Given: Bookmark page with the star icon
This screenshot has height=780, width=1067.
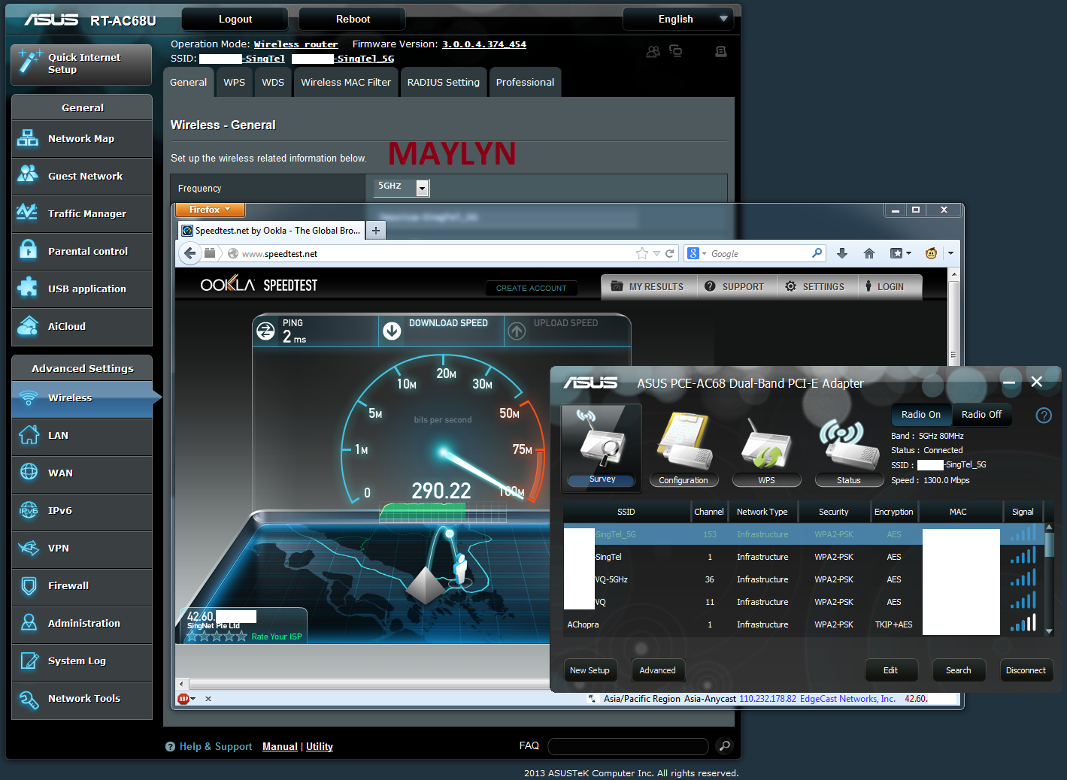Looking at the screenshot, I should (x=641, y=254).
